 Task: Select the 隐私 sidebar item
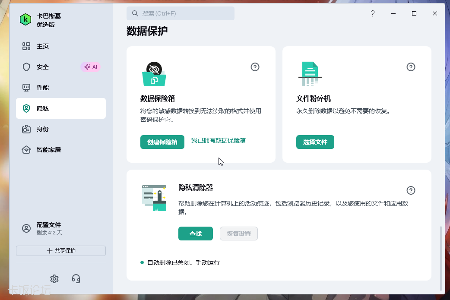tap(61, 108)
